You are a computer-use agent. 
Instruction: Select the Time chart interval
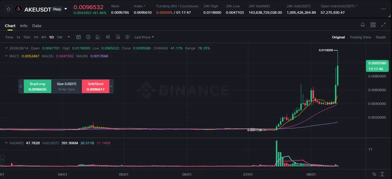point(9,37)
